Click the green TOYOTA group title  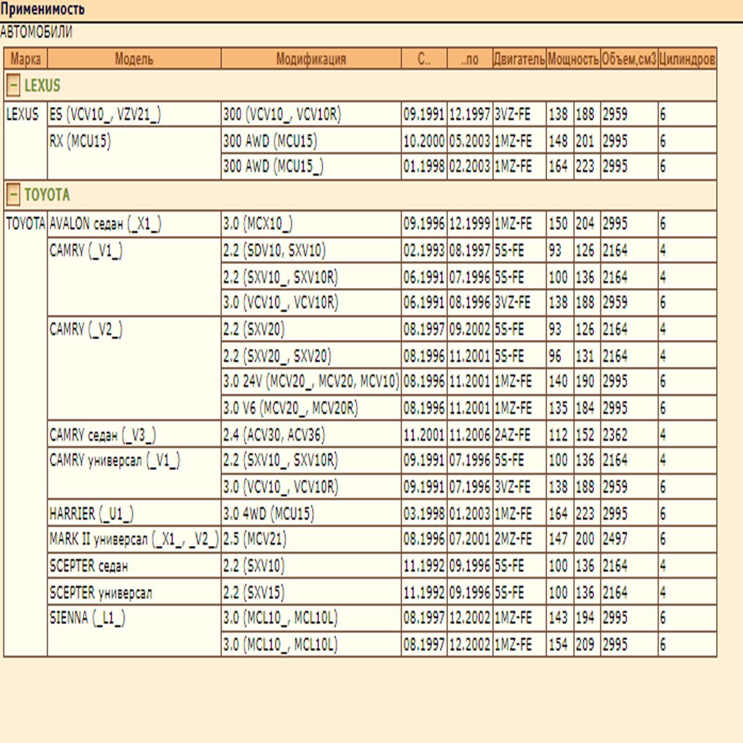47,195
